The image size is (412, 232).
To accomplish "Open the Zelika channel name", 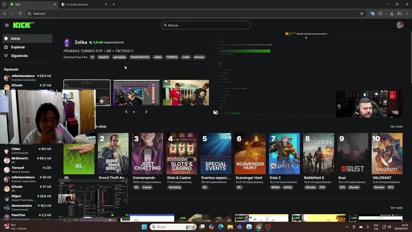I will point(81,42).
